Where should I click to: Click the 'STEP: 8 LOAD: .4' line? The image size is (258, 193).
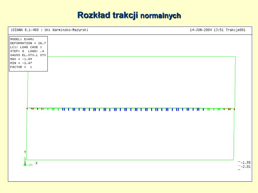pyautogui.click(x=27, y=51)
